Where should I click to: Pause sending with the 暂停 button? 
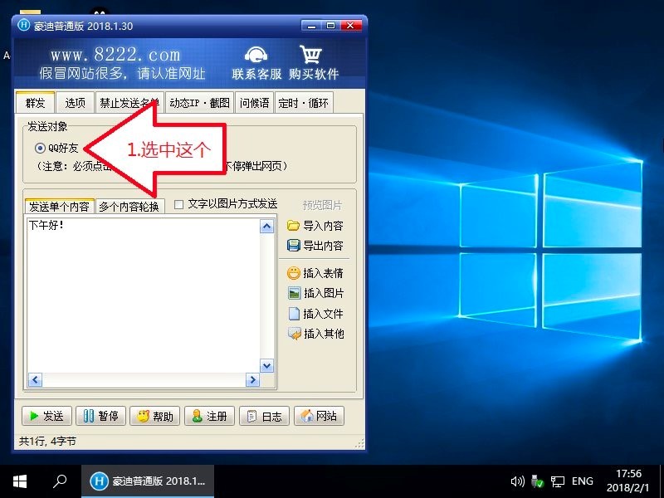click(x=100, y=417)
